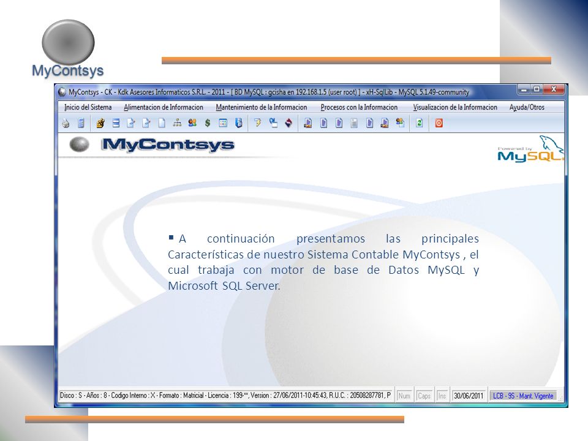Open the Procesos con la Informacion menu
588x441 pixels.
coord(359,107)
